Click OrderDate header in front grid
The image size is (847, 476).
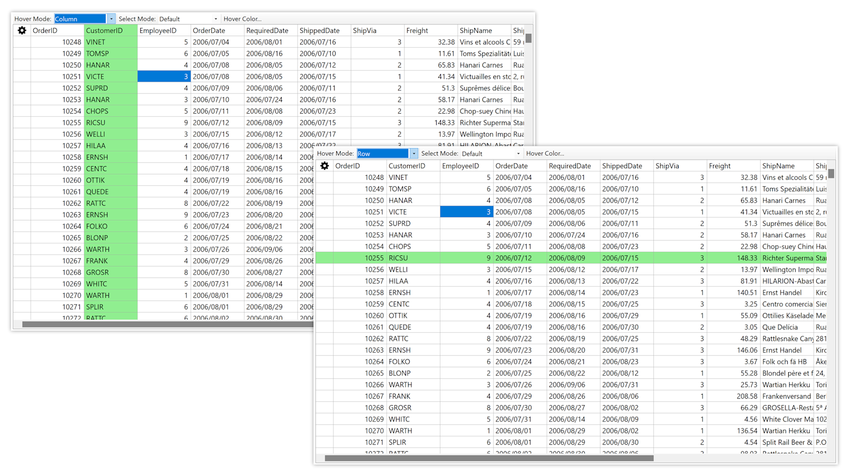coord(520,166)
